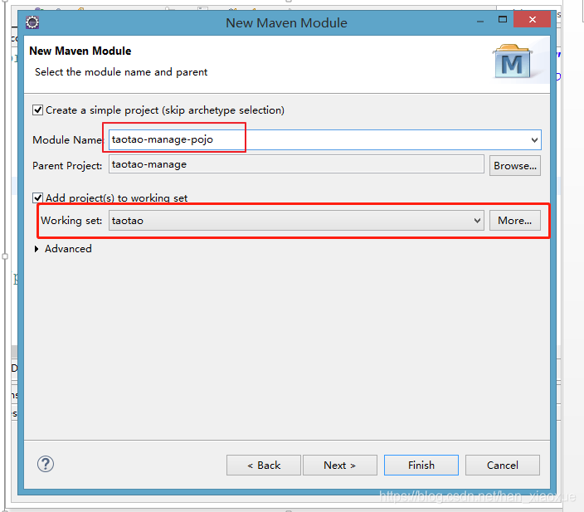584x512 pixels.
Task: Click the Finish button
Action: tap(421, 465)
